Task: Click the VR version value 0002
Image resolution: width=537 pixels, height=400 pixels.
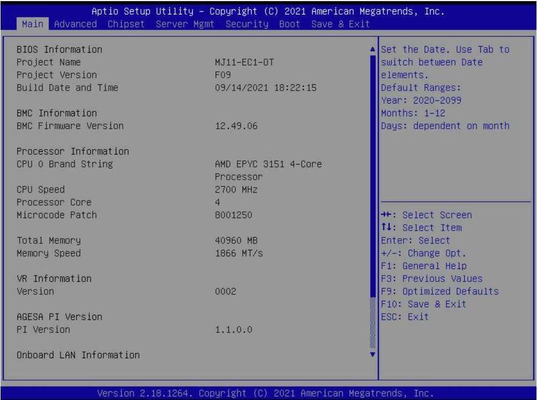Action: tap(225, 291)
